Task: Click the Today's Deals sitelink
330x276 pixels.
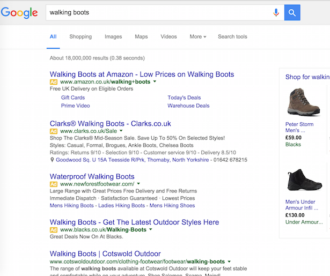Action: click(184, 98)
